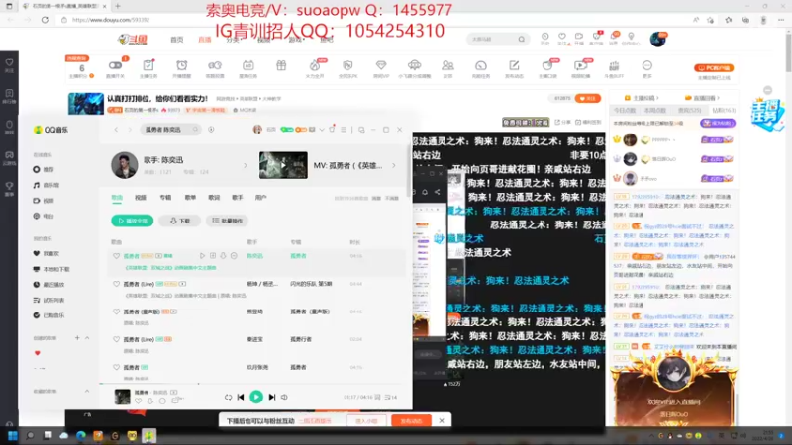Switch QQ Music to mini mode
Screen dimensions: 792x445
[361, 130]
